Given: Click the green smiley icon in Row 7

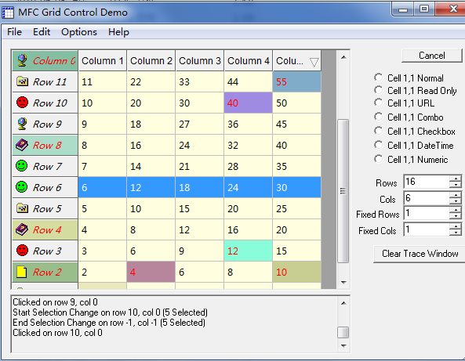Looking at the screenshot, I should coord(22,166).
